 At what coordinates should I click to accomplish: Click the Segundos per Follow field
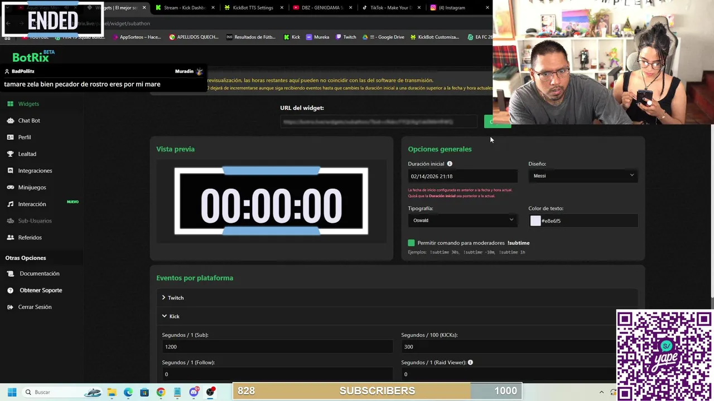pos(277,374)
